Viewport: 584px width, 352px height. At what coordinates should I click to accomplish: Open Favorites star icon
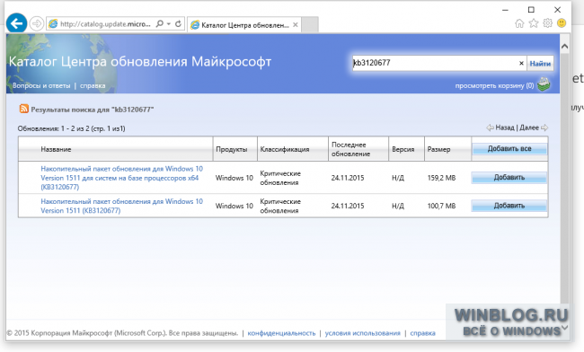[534, 23]
